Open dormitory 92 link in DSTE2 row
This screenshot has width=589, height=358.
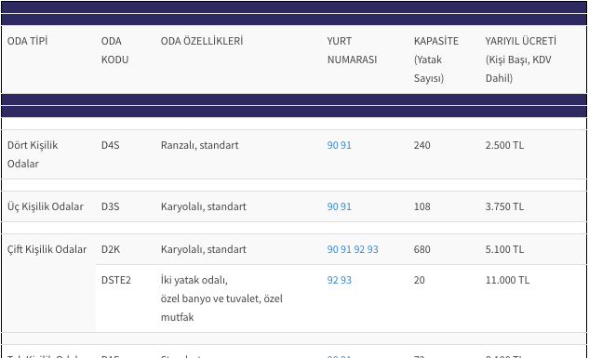tap(332, 280)
